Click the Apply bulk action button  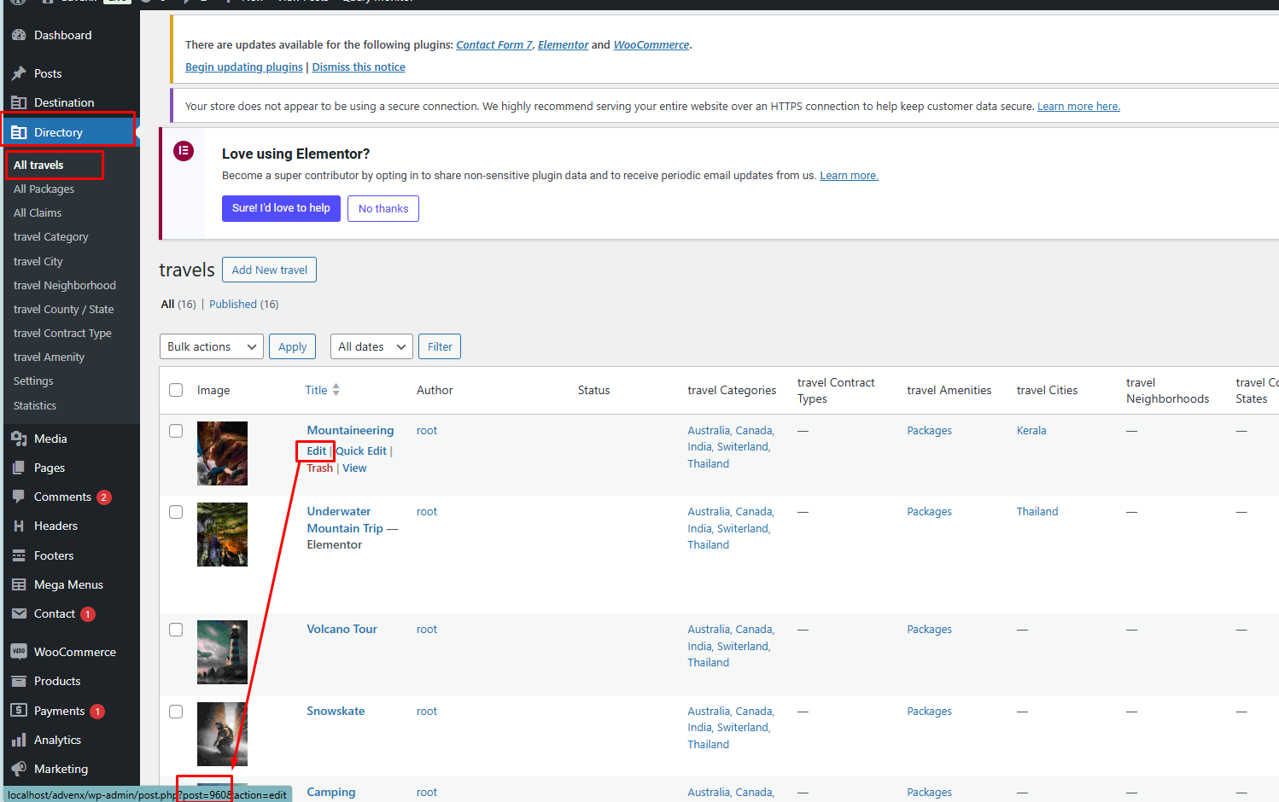tap(292, 346)
